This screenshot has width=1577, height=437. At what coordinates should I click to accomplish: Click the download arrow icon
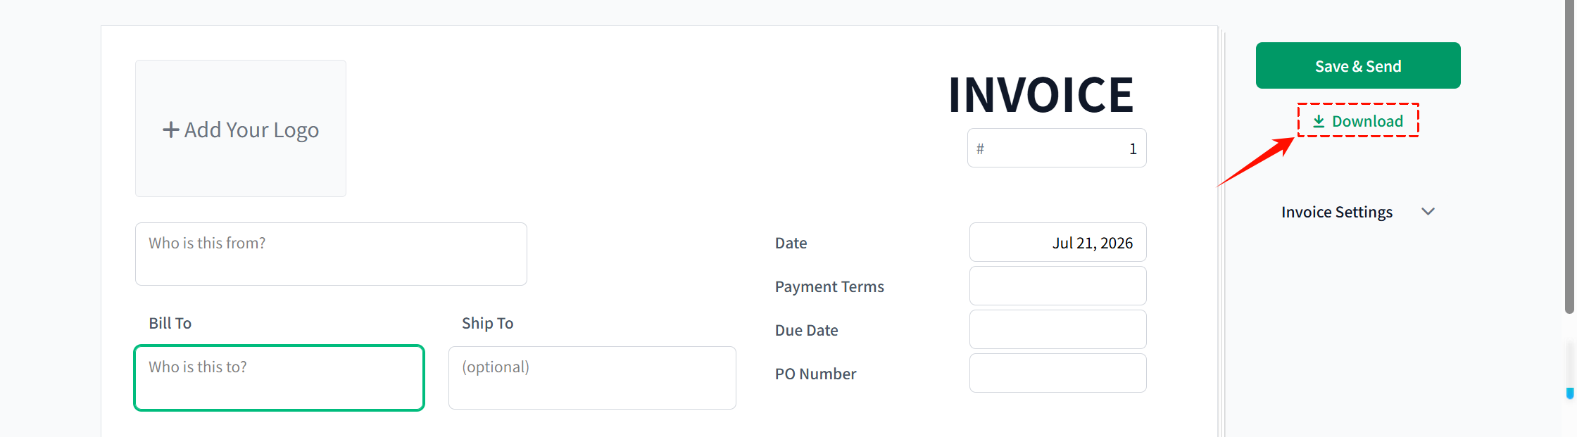[x=1319, y=121]
